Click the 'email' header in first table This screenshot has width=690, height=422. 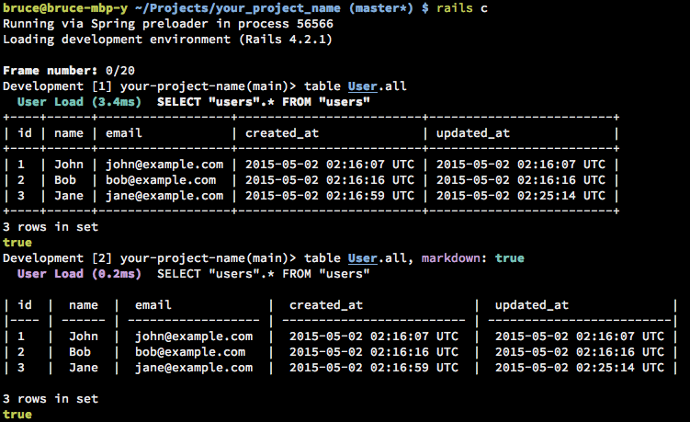tap(124, 133)
